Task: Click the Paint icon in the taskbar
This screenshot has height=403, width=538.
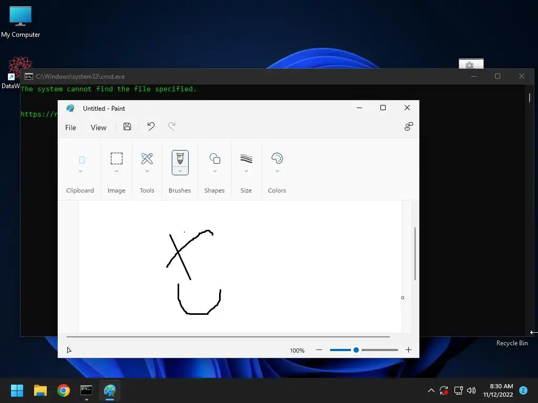Action: [x=110, y=390]
